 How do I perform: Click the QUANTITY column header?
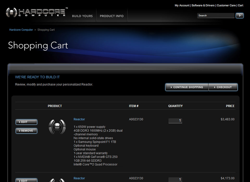pyautogui.click(x=175, y=106)
